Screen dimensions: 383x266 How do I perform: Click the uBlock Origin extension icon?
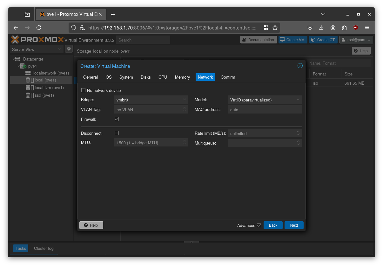(355, 28)
